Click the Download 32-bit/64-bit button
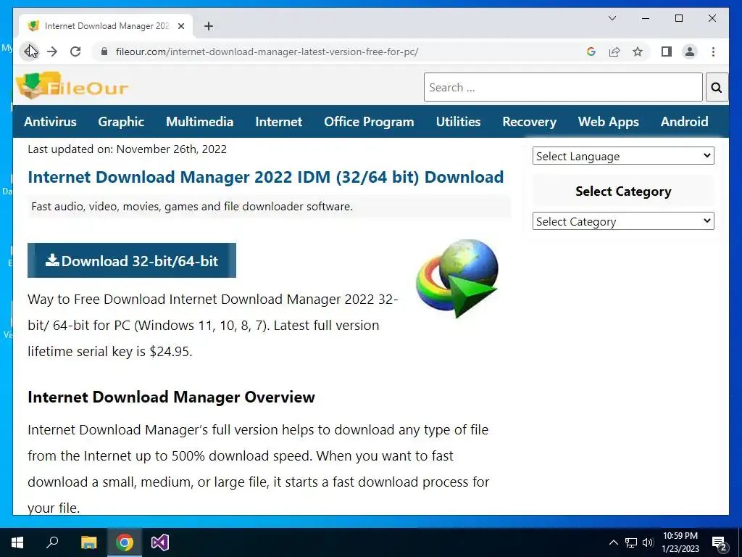The image size is (742, 557). click(132, 260)
